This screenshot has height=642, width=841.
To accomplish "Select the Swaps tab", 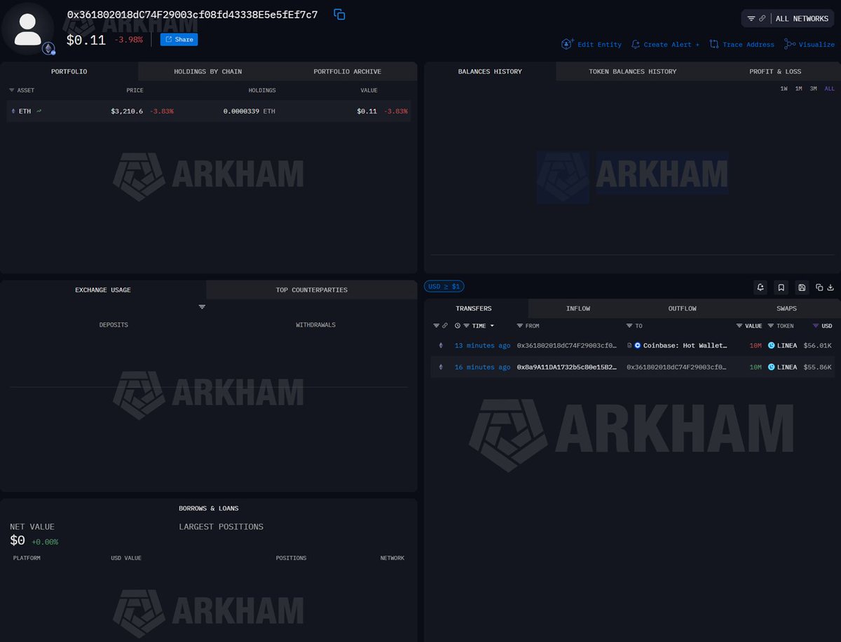I will (787, 308).
